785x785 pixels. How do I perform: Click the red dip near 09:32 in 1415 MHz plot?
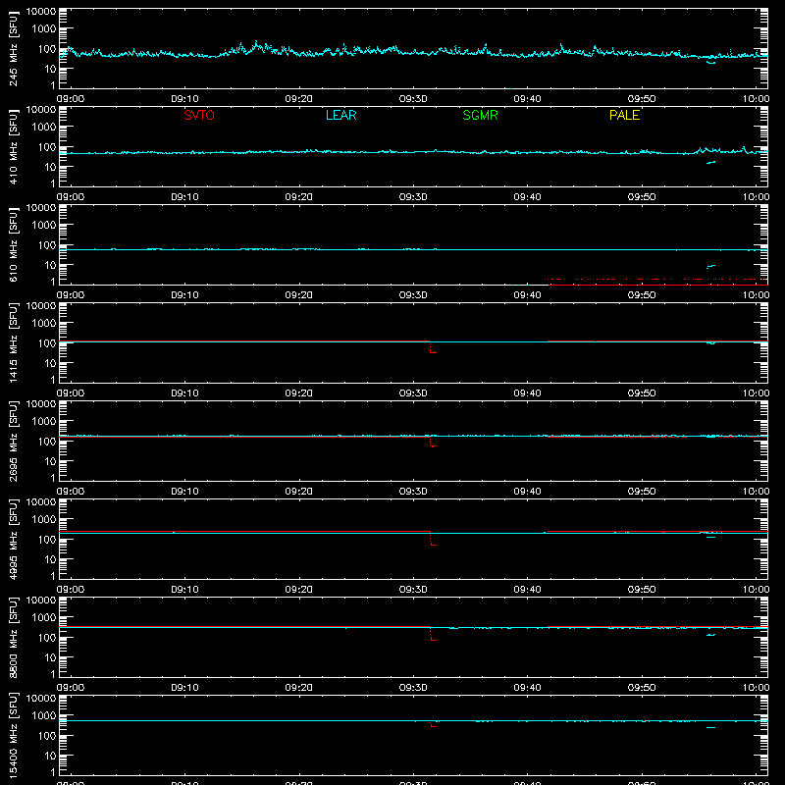(x=433, y=348)
